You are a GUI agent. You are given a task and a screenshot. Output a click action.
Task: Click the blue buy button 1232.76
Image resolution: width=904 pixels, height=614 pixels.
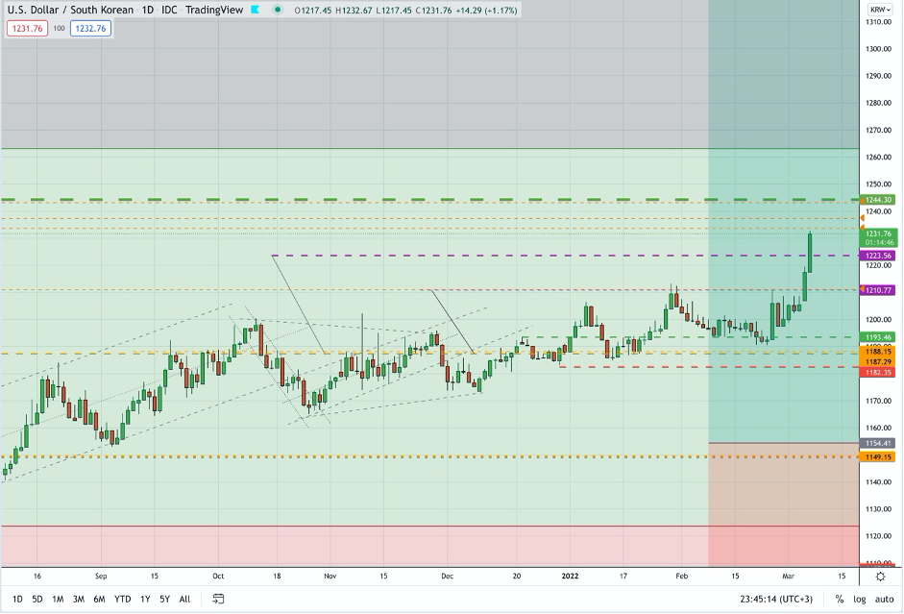point(90,29)
